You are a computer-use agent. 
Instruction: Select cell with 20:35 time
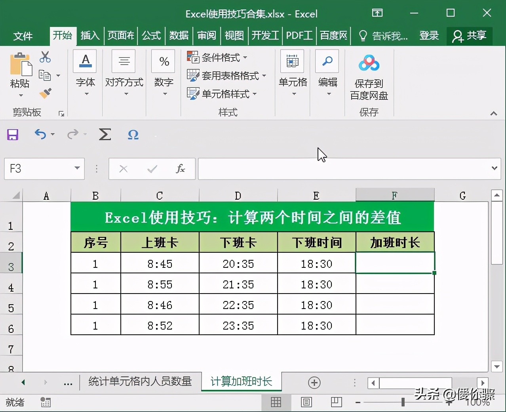[238, 264]
